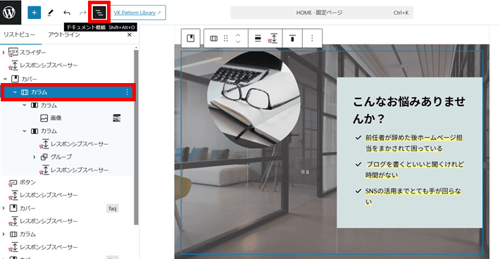Screen dimensions: 500x259
Task: Click the move up chevron arrow
Action: click(x=238, y=35)
